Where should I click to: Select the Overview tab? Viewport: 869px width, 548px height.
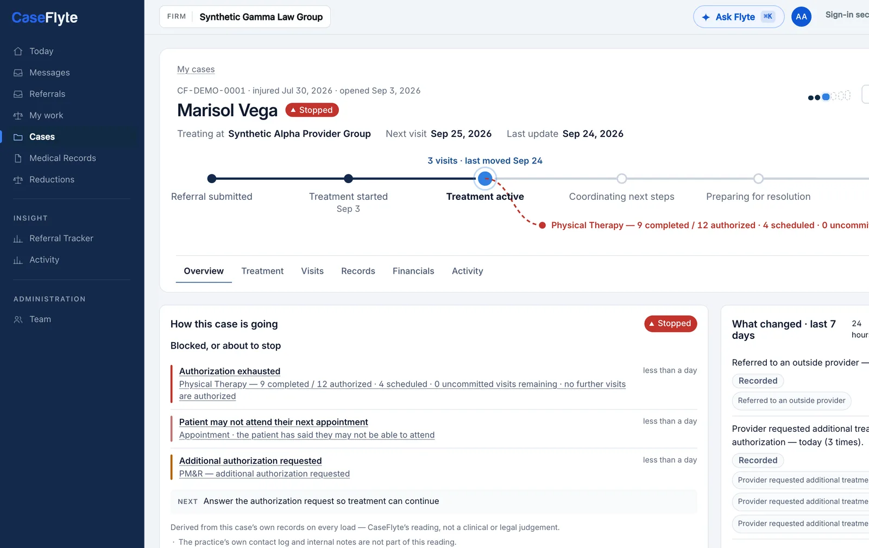coord(204,271)
